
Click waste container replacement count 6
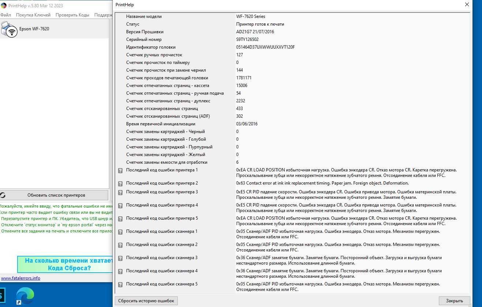[237, 162]
